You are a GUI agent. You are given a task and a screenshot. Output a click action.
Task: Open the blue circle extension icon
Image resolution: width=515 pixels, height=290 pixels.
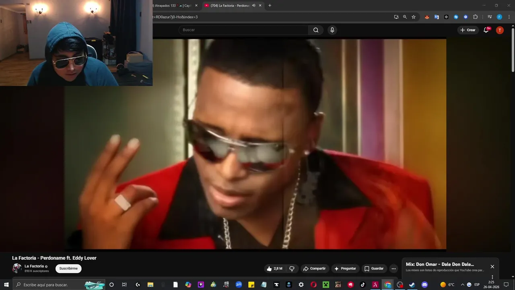pyautogui.click(x=466, y=17)
